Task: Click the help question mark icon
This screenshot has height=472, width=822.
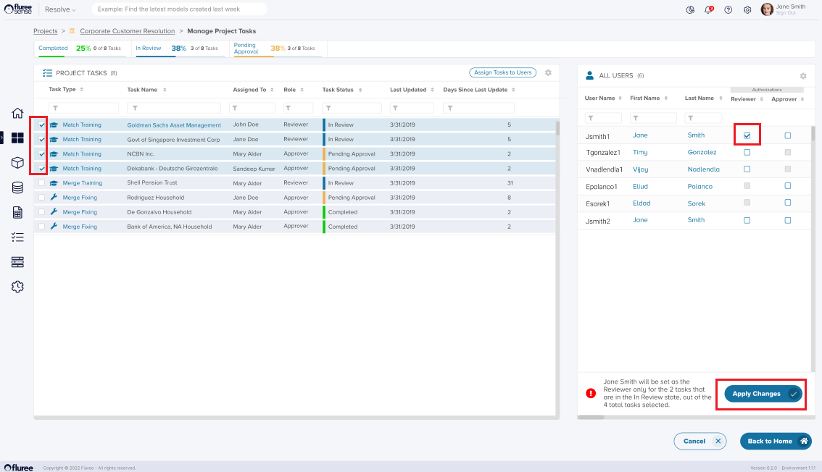Action: pos(728,9)
